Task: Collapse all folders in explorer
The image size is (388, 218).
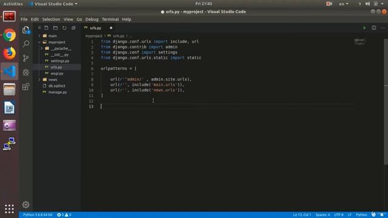Action: pos(73,28)
